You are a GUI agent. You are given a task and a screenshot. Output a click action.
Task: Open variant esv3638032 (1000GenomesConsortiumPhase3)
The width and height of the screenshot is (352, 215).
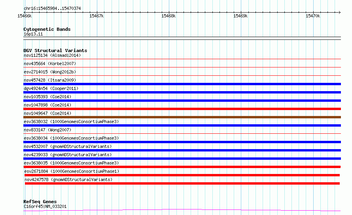[x=71, y=122]
